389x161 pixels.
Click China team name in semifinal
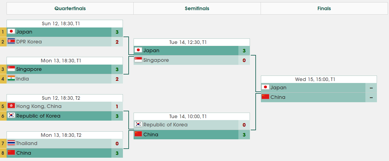[151, 135]
